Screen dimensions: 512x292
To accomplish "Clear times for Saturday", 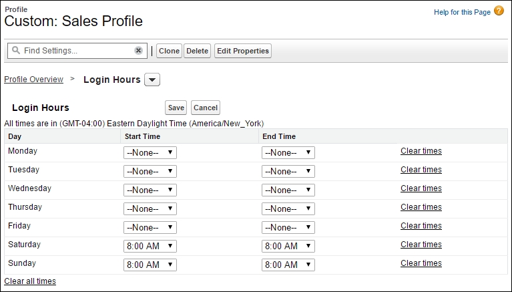I will [x=421, y=245].
